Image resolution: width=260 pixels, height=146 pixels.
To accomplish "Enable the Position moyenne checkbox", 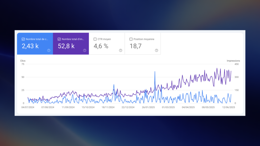I will tap(131, 39).
